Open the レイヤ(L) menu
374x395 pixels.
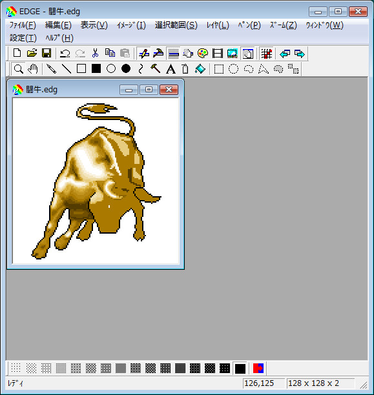tap(218, 25)
